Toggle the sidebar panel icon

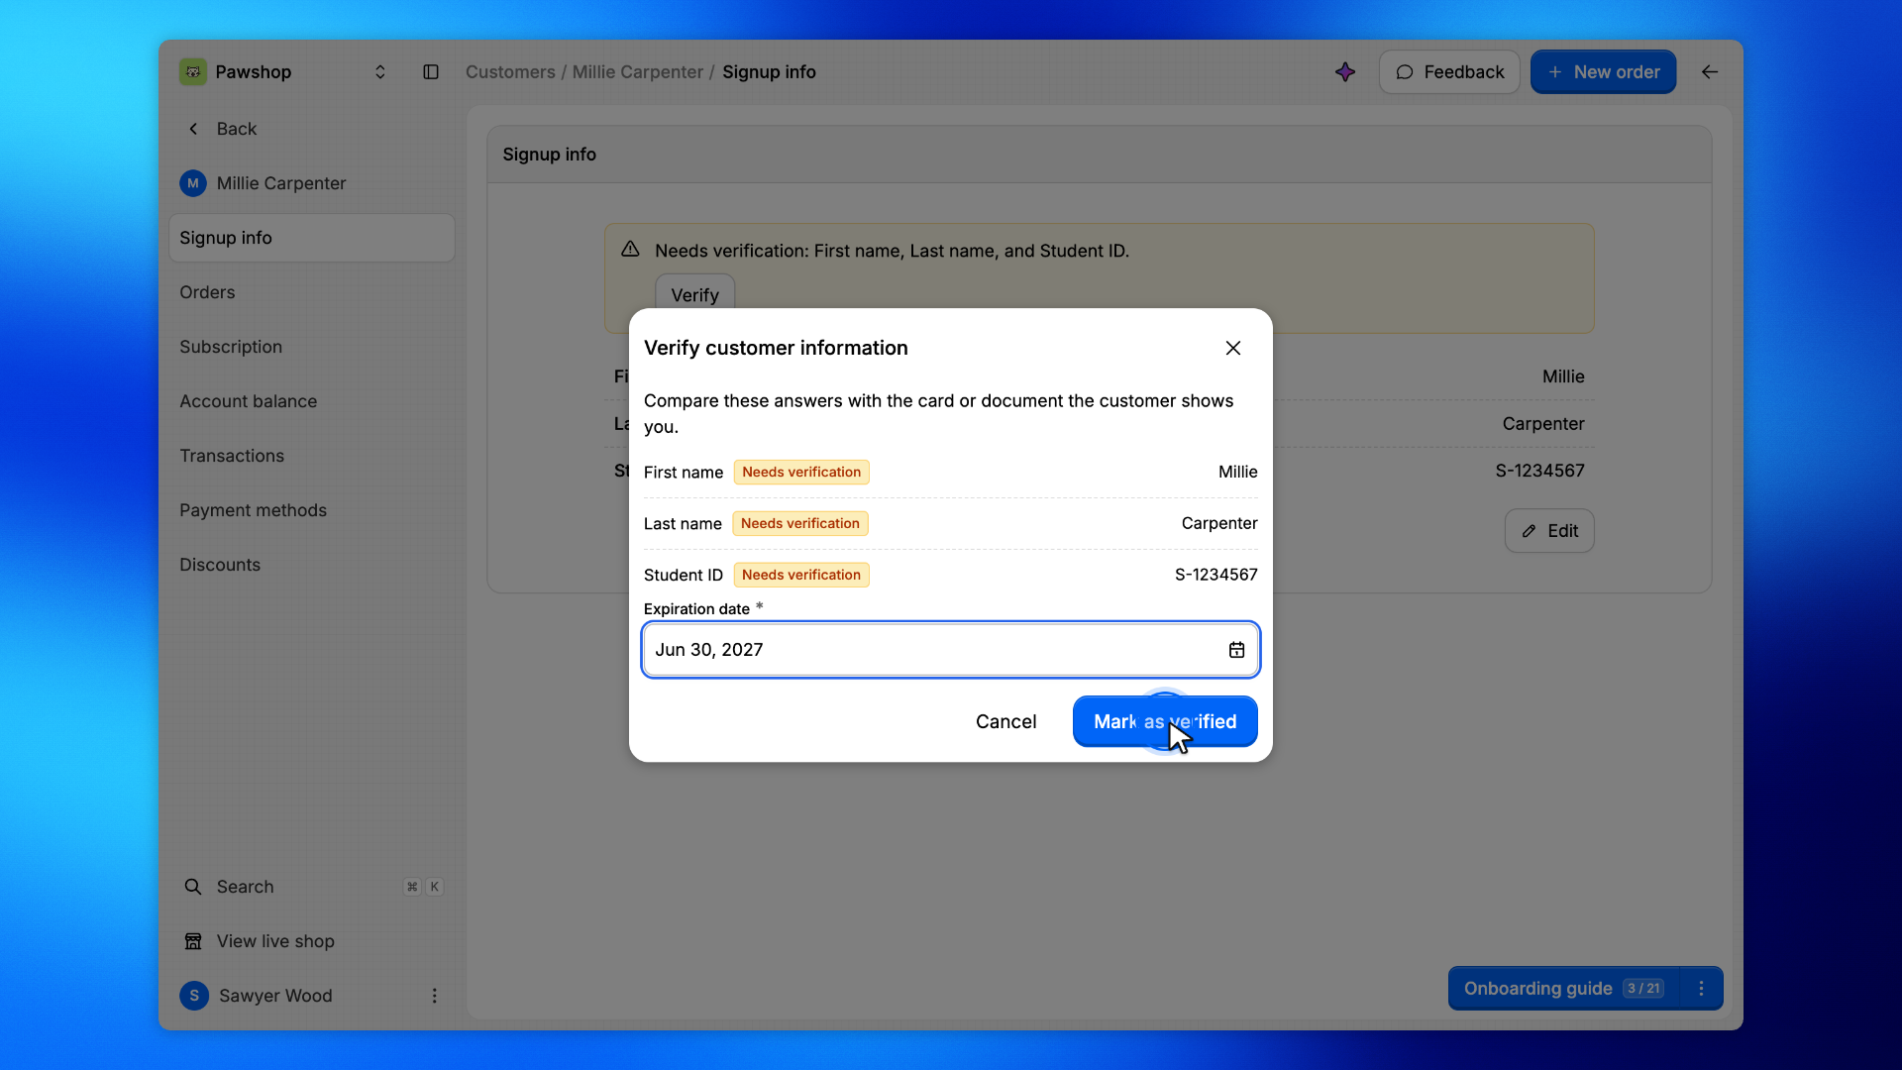pyautogui.click(x=431, y=72)
